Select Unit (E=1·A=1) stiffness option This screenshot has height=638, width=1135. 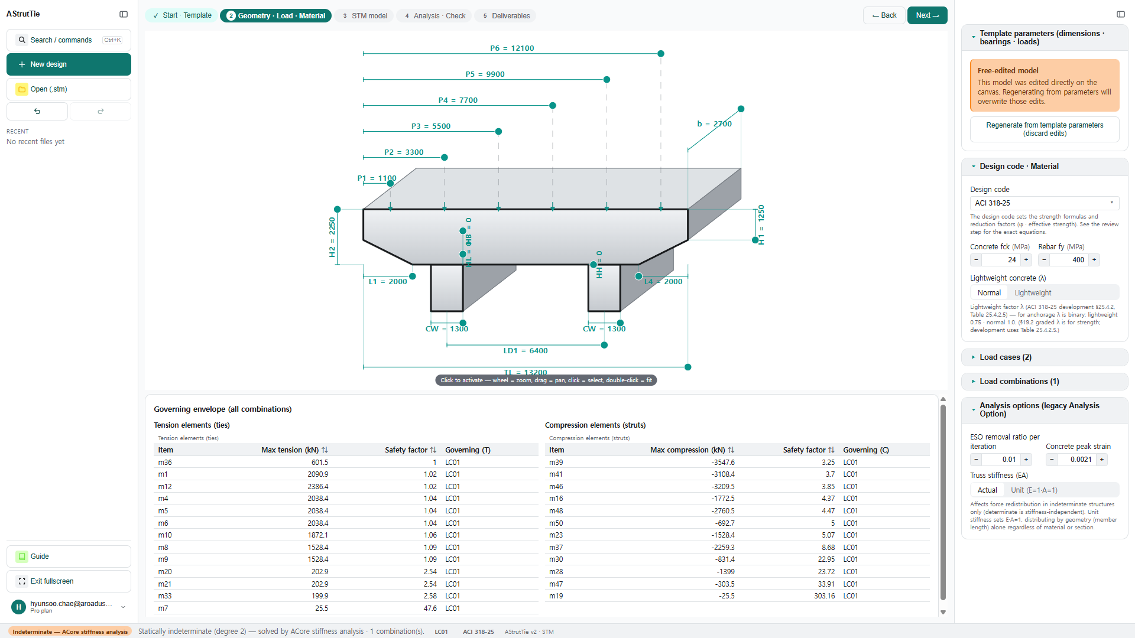[1034, 490]
